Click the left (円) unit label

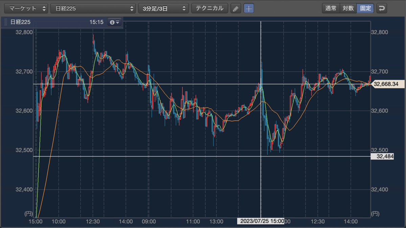[28, 214]
